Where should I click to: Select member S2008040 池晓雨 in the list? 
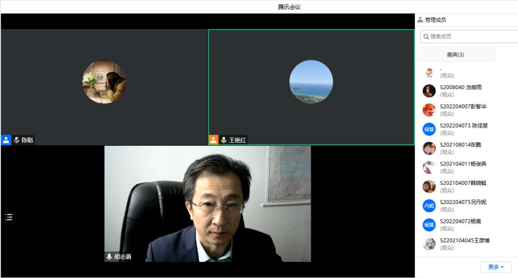click(x=460, y=87)
